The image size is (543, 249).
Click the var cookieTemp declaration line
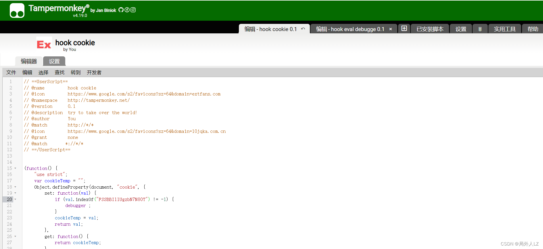tap(60, 181)
